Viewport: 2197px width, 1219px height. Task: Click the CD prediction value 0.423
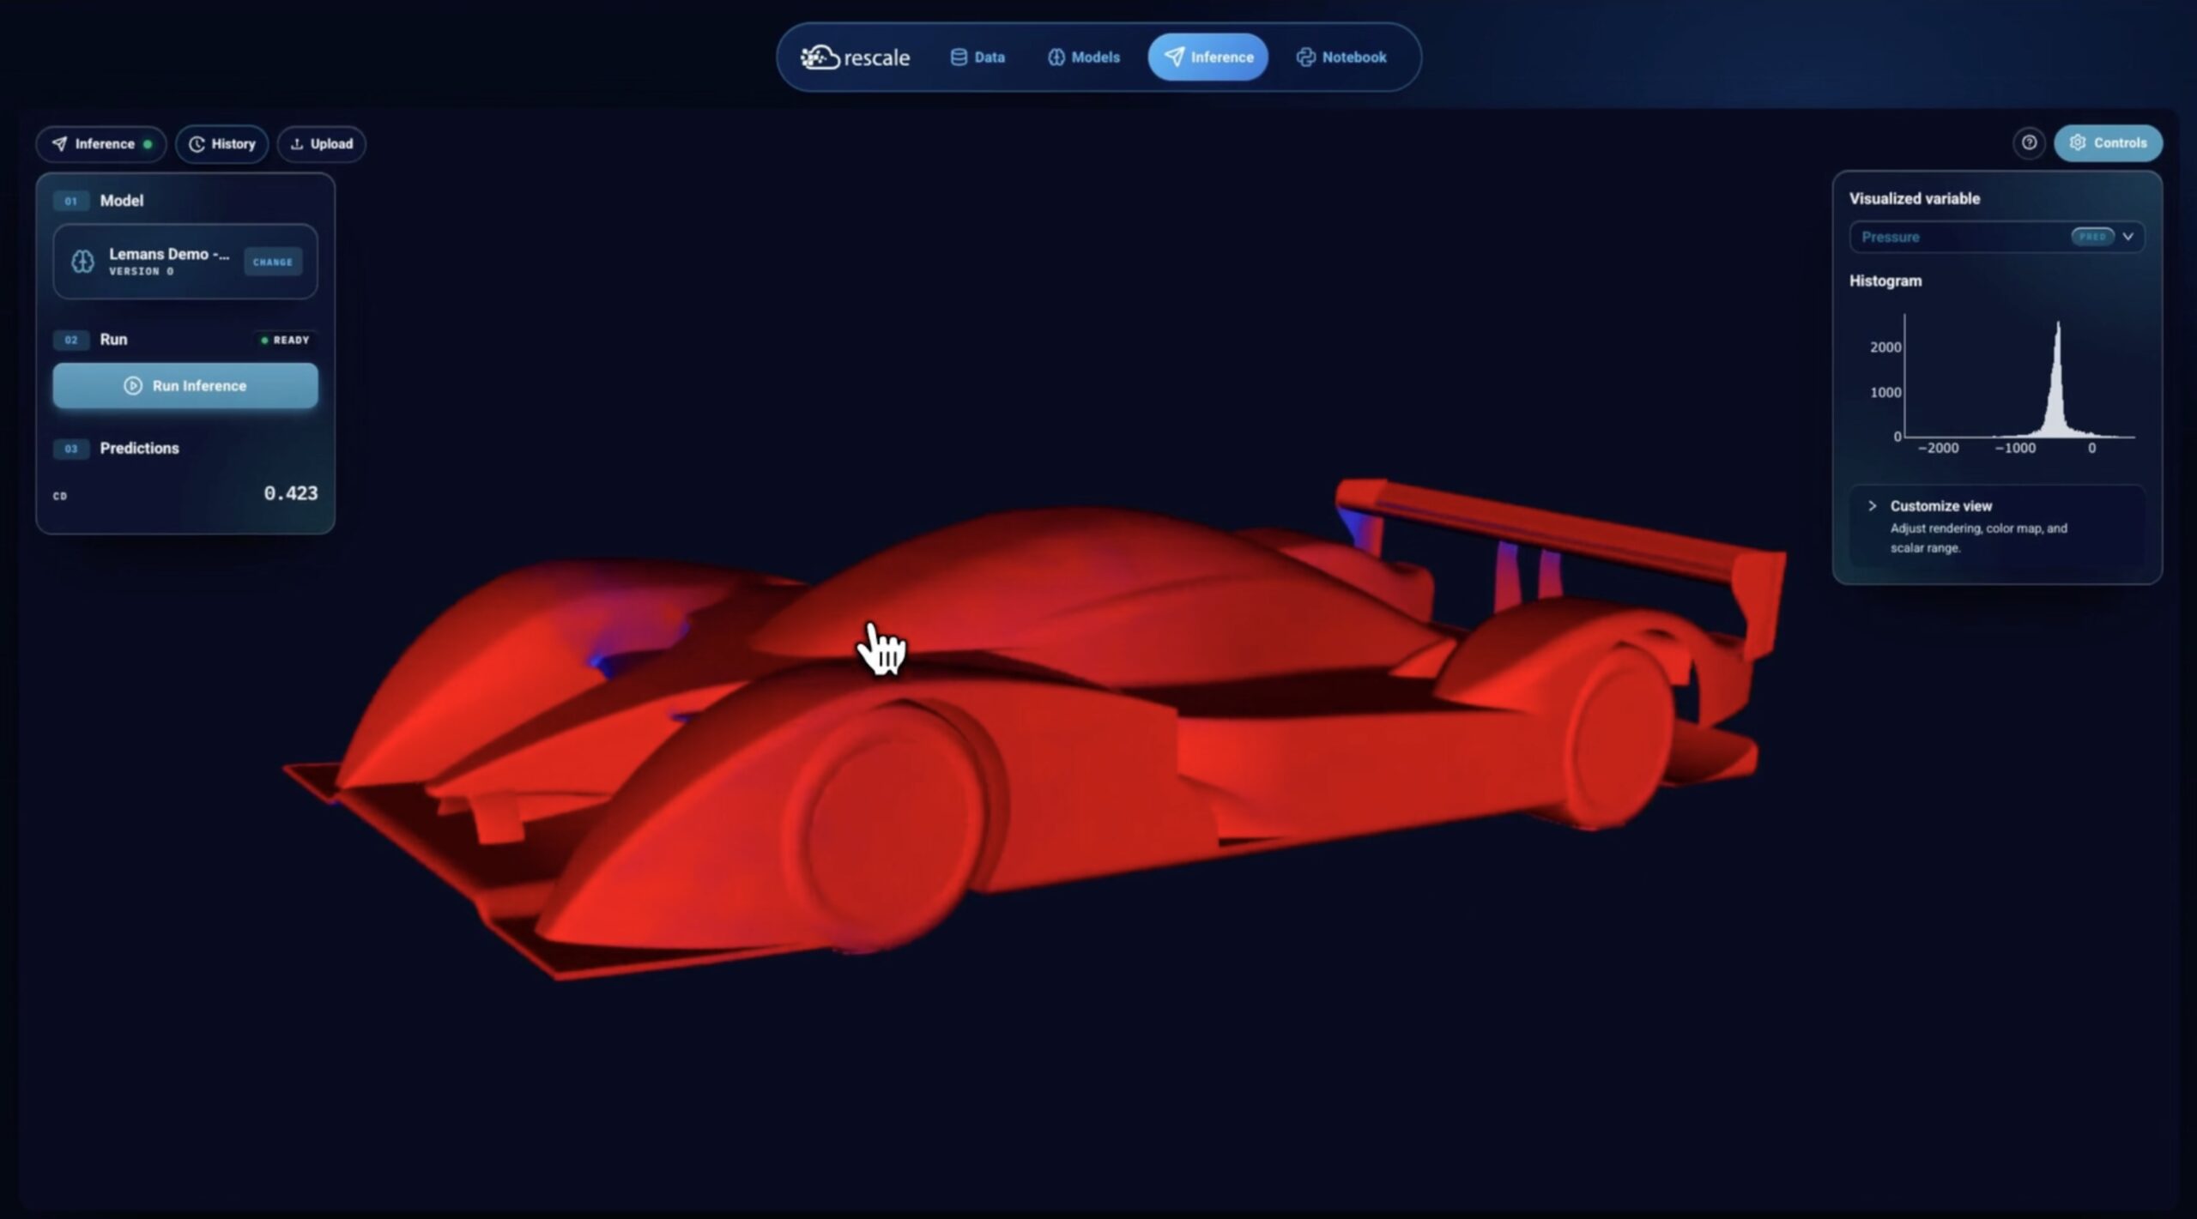tap(291, 493)
